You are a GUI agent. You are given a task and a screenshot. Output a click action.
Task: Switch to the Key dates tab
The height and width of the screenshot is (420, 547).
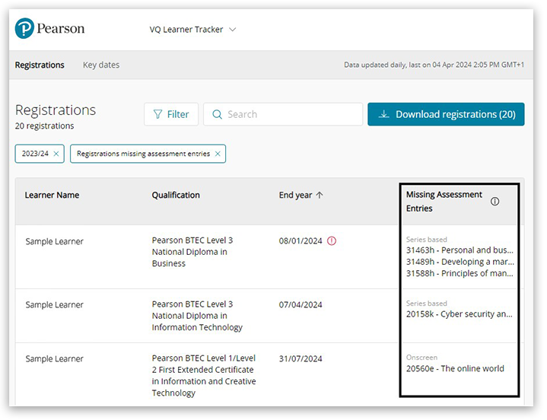pyautogui.click(x=101, y=65)
